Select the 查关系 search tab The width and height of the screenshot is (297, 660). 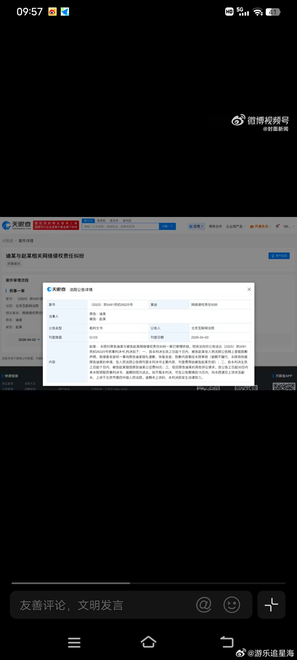[114, 221]
